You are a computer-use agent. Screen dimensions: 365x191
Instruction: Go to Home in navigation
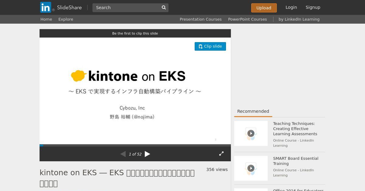coord(46,19)
